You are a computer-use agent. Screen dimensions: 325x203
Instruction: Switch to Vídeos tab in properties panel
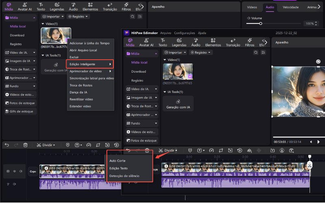tap(252, 7)
